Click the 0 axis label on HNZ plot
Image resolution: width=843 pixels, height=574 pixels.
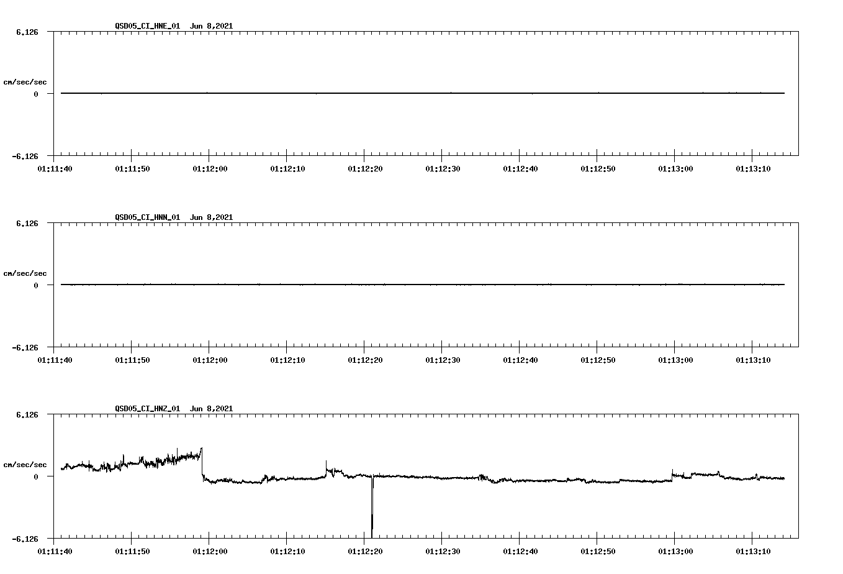pyautogui.click(x=36, y=476)
